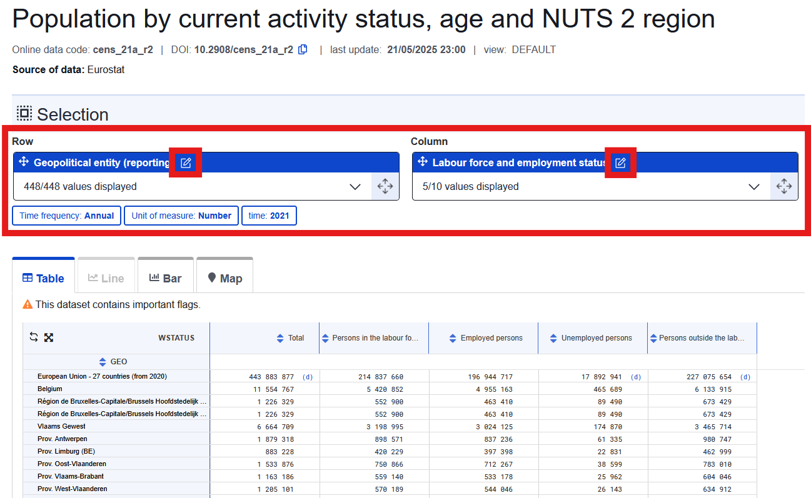Click arrows icon beside 5/10 values dropdown
811x498 pixels.
(784, 186)
